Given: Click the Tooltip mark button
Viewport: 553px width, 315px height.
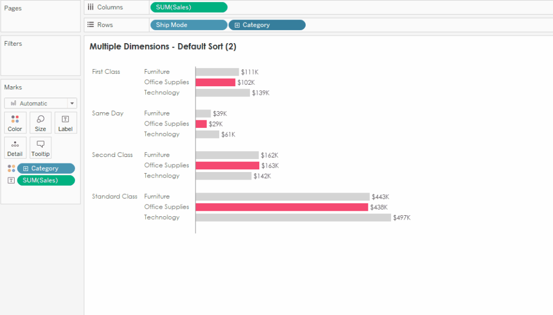Looking at the screenshot, I should (x=41, y=147).
